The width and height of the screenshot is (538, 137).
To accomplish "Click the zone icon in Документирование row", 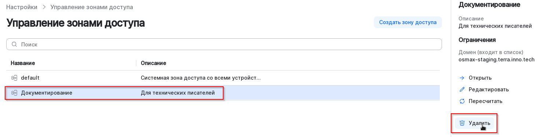I will click(14, 93).
